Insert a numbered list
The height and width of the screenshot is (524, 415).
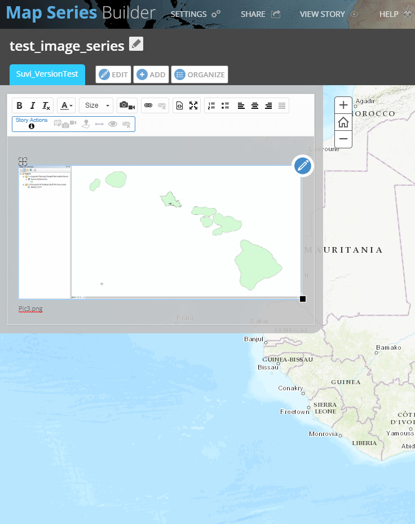[211, 105]
